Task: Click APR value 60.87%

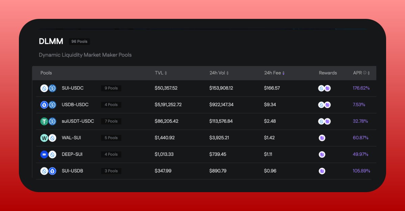Action: point(360,138)
